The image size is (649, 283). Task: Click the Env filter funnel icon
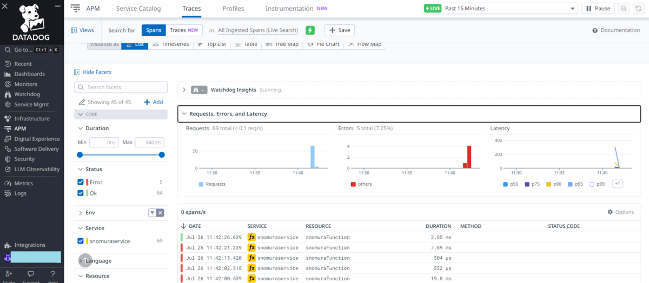click(152, 213)
